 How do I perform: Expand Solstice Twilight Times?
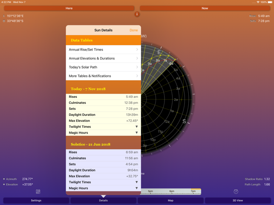click(x=136, y=182)
